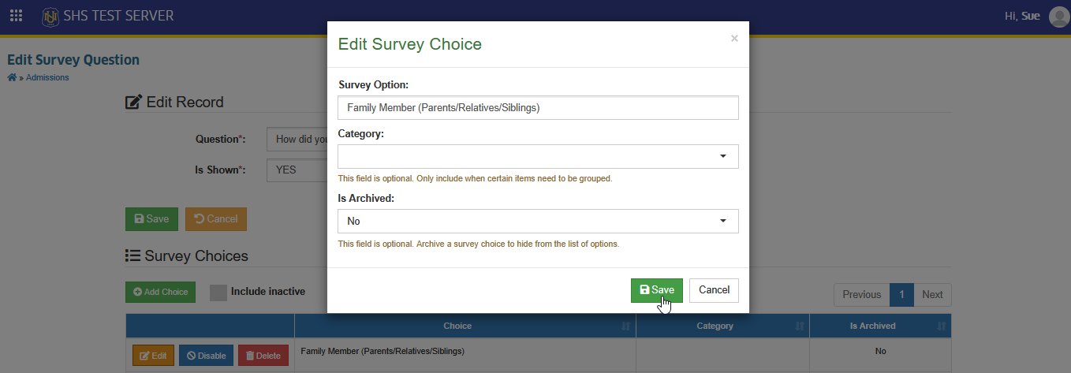
Task: Click the green Save record button
Action: (151, 219)
